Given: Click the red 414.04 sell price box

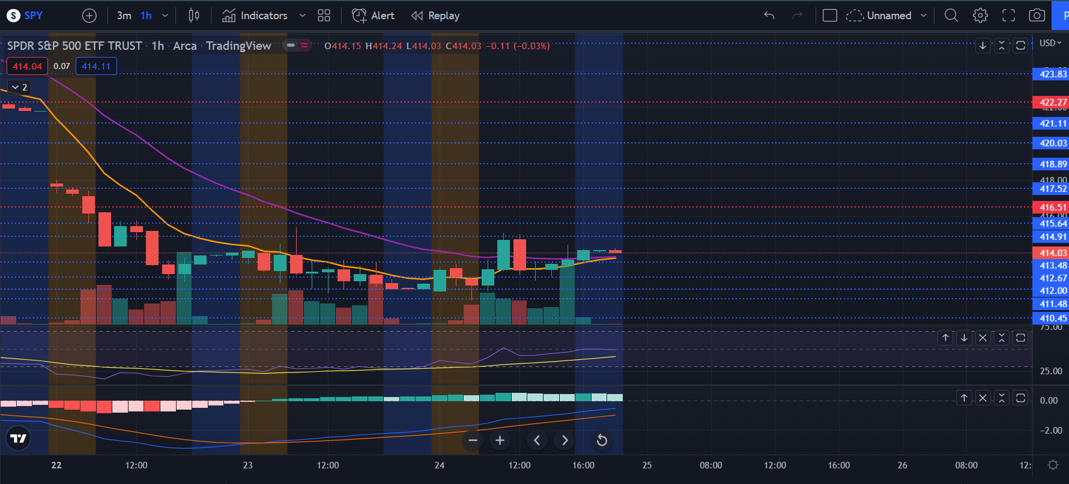Looking at the screenshot, I should coord(27,66).
